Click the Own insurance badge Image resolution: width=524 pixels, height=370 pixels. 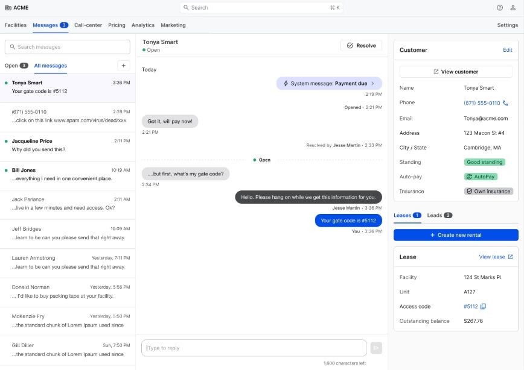click(488, 191)
